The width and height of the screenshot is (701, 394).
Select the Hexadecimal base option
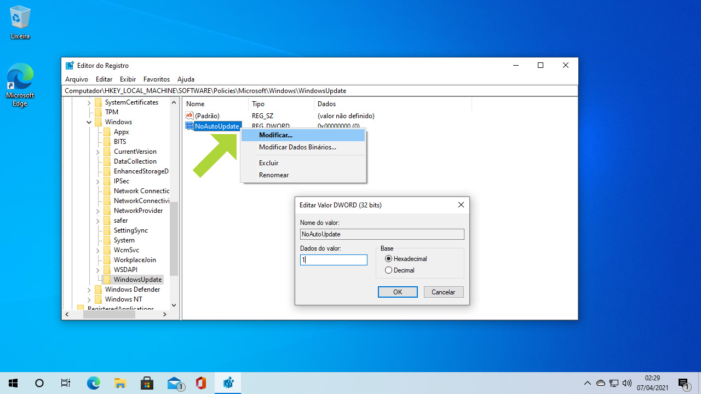click(x=406, y=259)
